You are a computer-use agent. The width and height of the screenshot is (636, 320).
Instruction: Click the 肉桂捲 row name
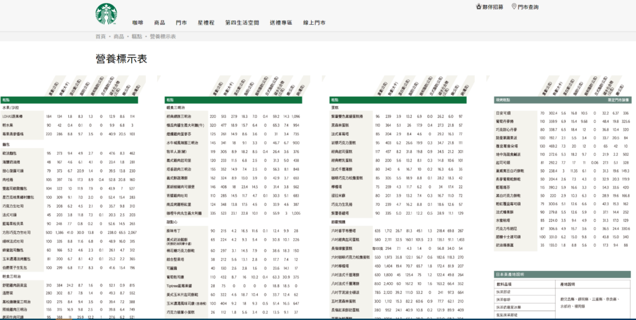(9, 179)
